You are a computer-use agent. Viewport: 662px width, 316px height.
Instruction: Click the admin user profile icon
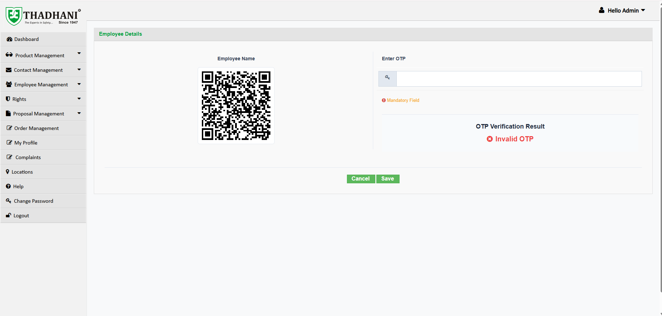[602, 10]
